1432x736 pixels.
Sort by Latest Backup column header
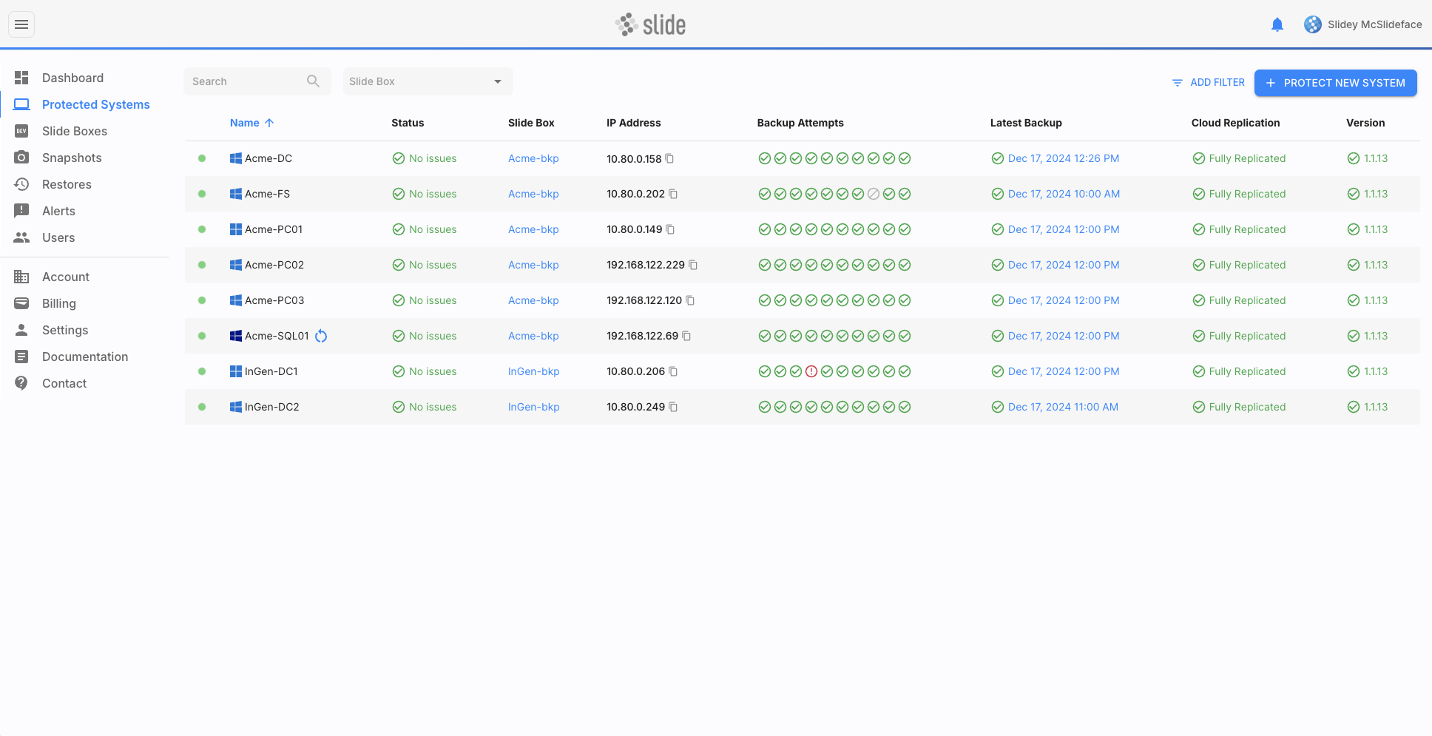point(1026,123)
